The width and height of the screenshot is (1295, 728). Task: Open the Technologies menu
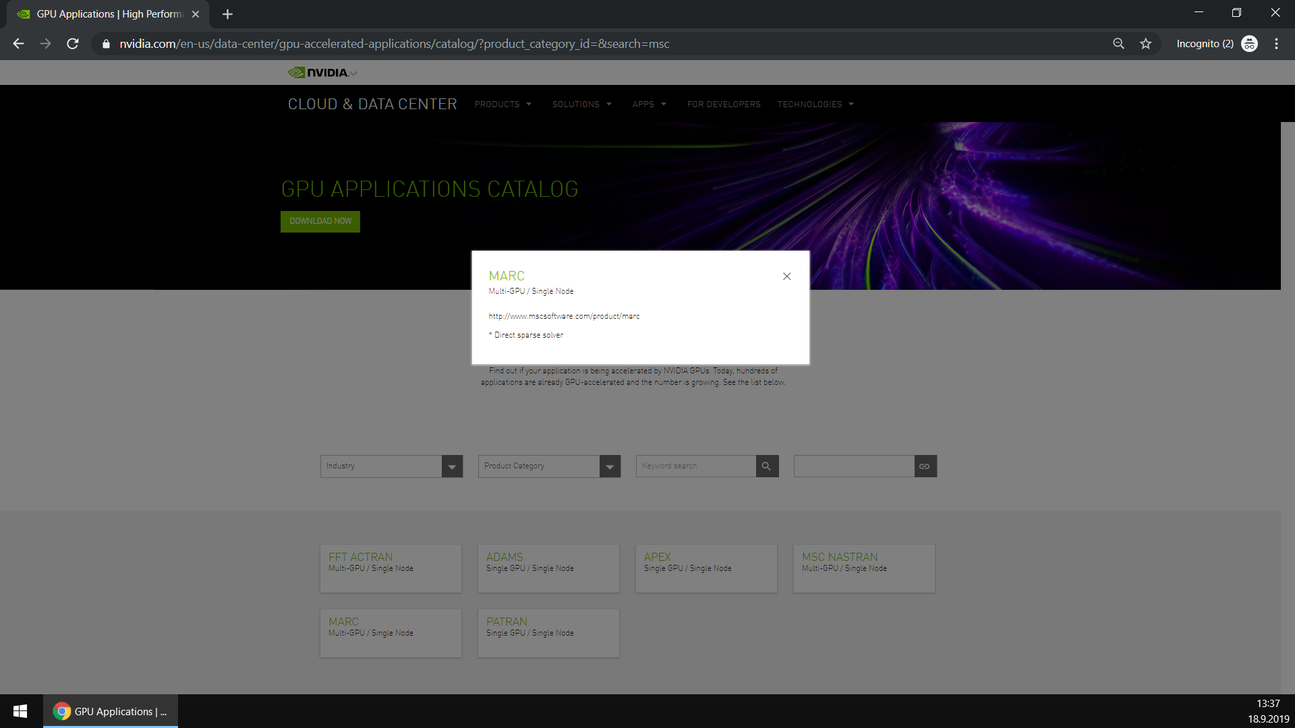tap(815, 104)
